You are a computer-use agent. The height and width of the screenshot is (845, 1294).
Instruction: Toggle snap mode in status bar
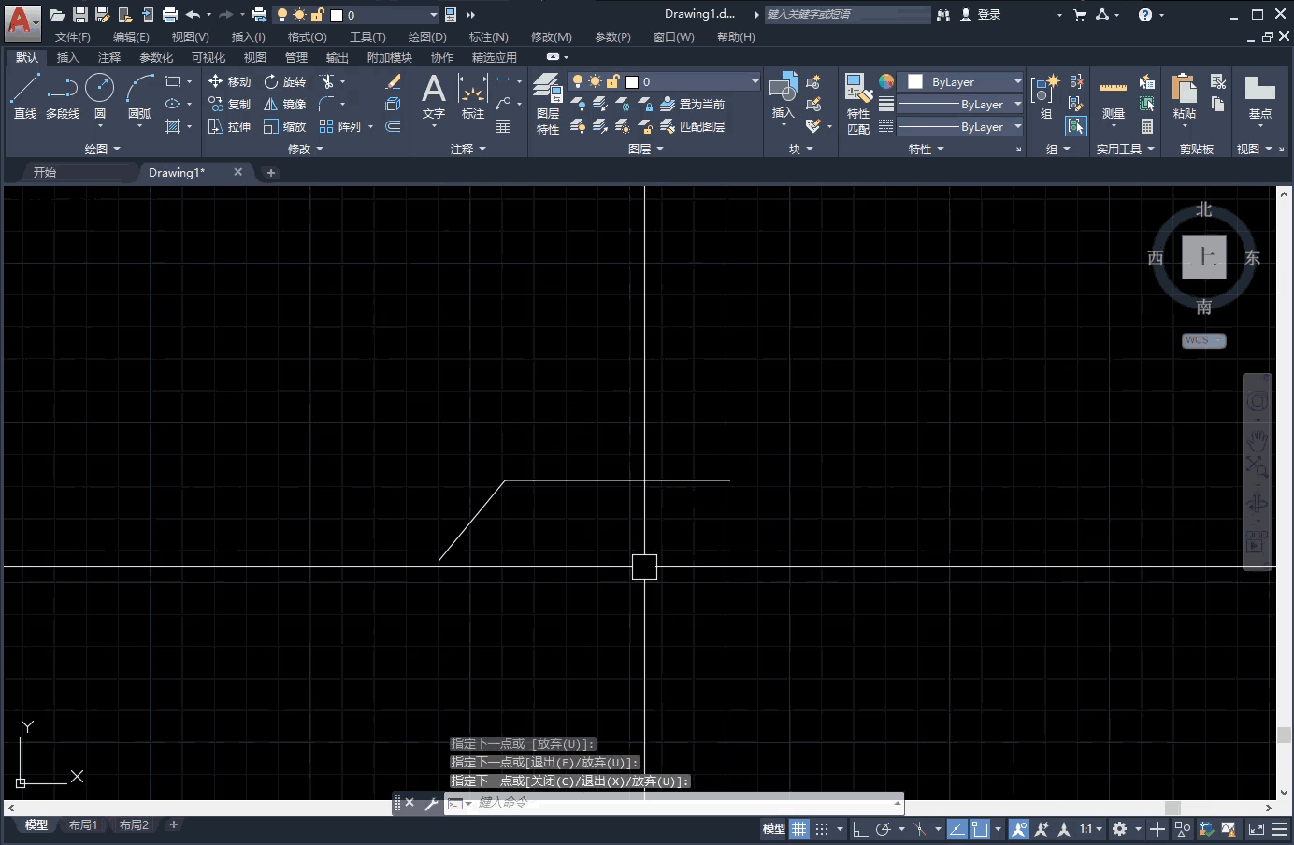coord(822,828)
